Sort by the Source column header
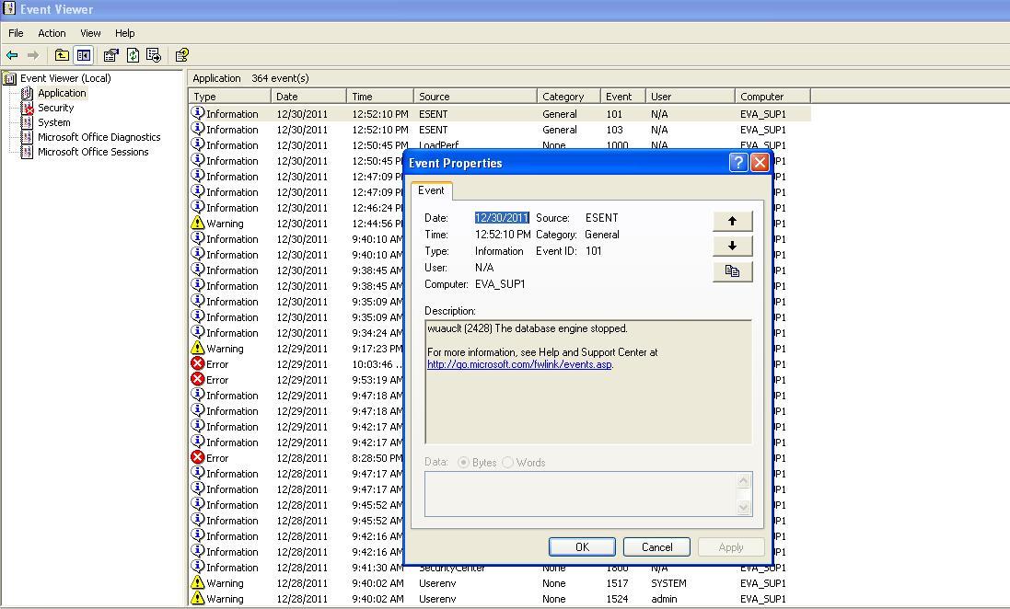The height and width of the screenshot is (609, 1010). coord(475,97)
